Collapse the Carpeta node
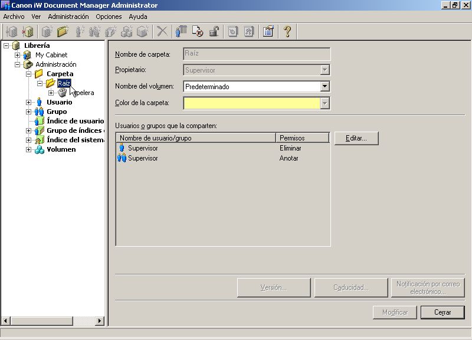This screenshot has width=472, height=340. point(28,74)
